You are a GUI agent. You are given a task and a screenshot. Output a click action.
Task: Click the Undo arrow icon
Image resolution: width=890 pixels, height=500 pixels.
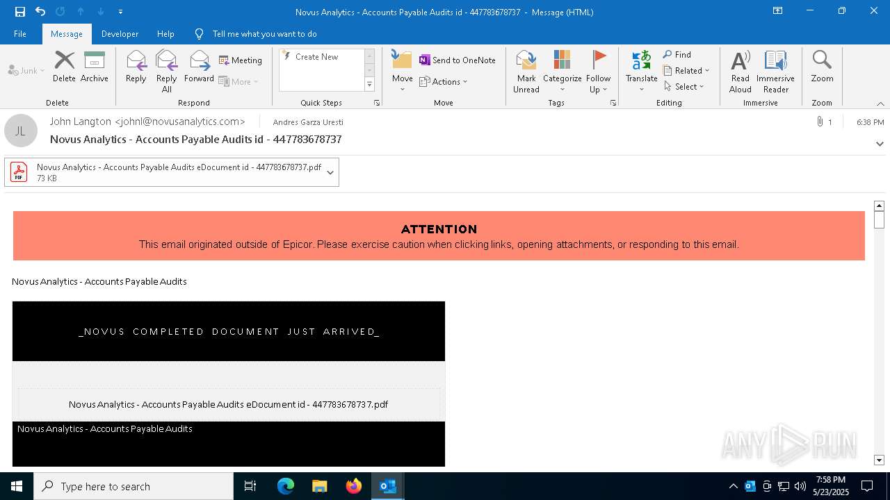click(40, 12)
